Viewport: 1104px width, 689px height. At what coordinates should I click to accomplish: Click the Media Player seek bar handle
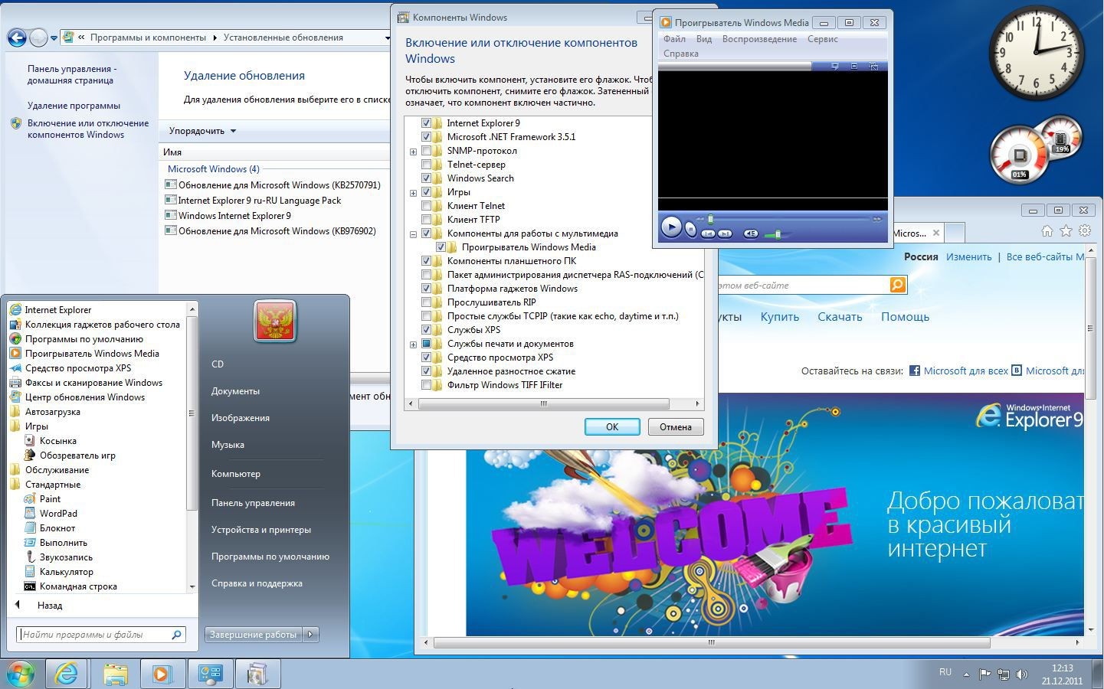(710, 219)
